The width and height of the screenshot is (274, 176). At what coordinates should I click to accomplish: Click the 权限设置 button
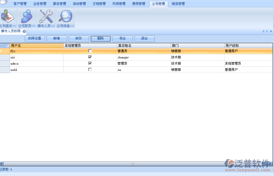(35, 39)
